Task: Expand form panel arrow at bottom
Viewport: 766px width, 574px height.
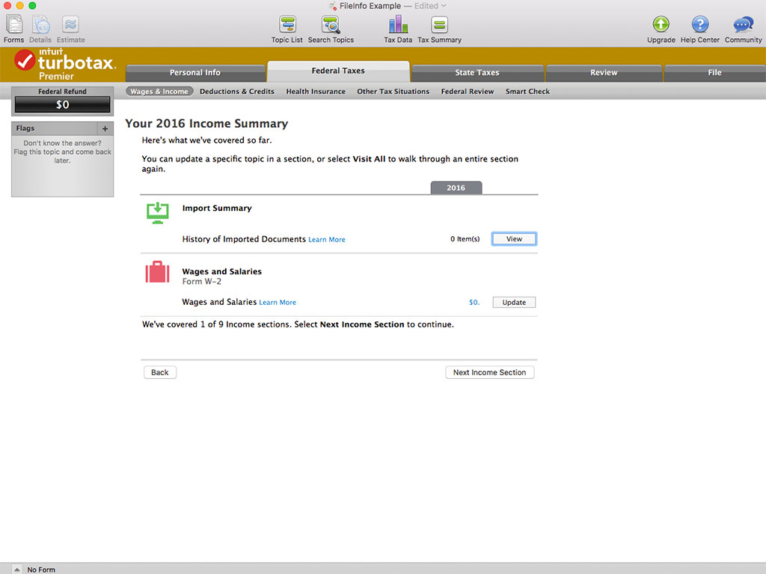Action: coord(16,569)
